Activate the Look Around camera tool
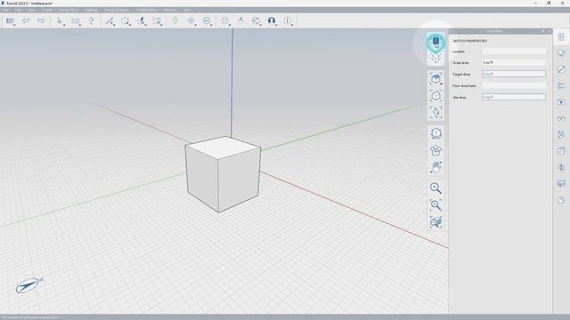 point(436,150)
